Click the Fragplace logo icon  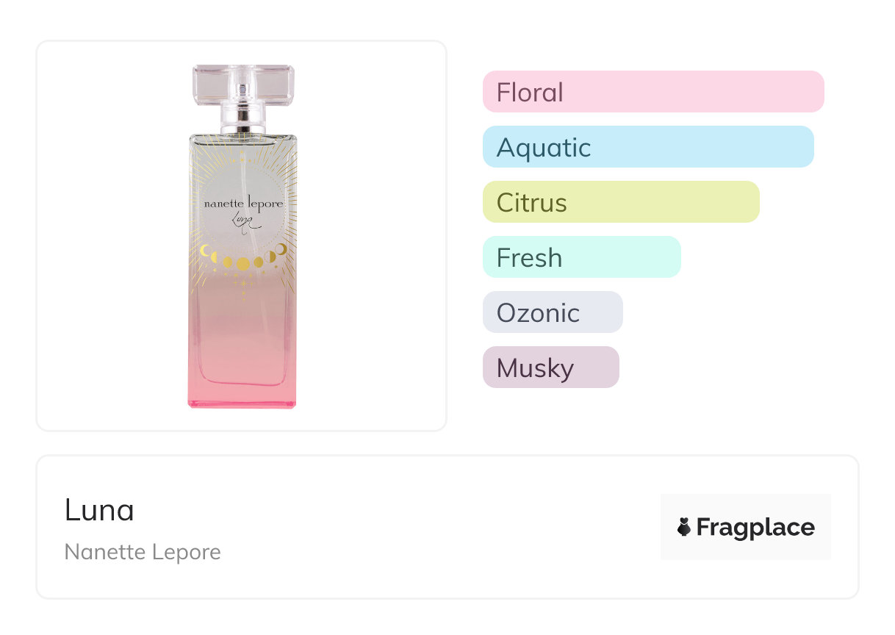pos(684,527)
